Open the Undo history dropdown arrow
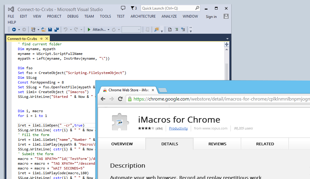This screenshot has height=179, width=310. tap(71, 30)
